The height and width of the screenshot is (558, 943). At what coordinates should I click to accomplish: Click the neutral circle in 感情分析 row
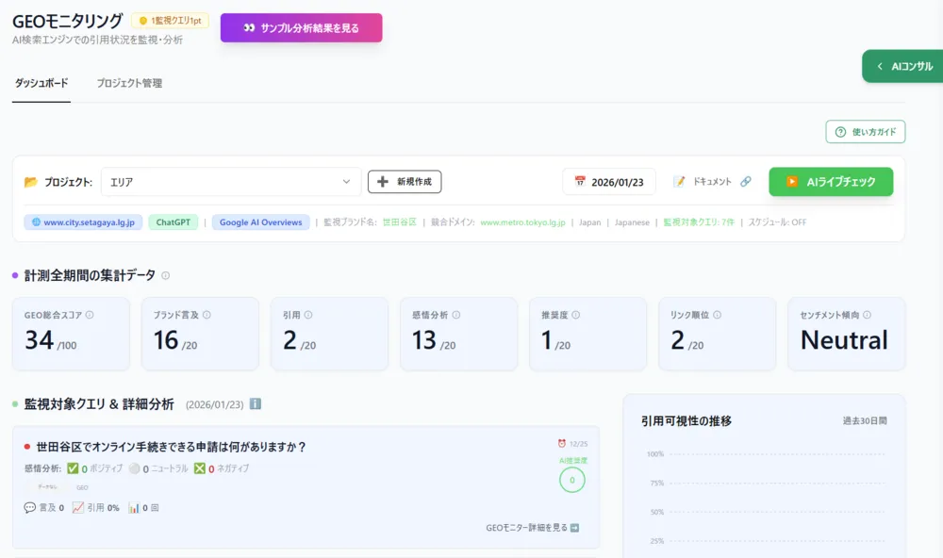tap(134, 468)
